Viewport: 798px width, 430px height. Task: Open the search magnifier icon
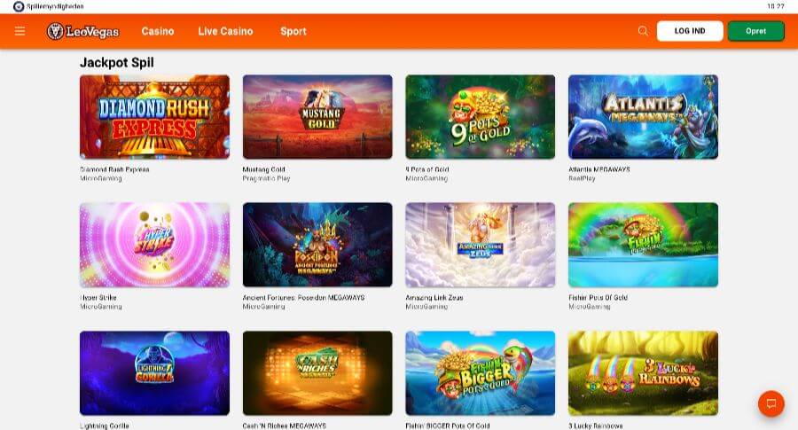click(643, 31)
